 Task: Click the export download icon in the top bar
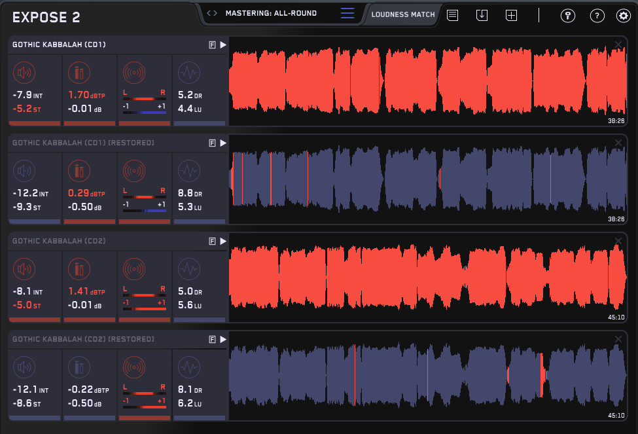coord(482,14)
